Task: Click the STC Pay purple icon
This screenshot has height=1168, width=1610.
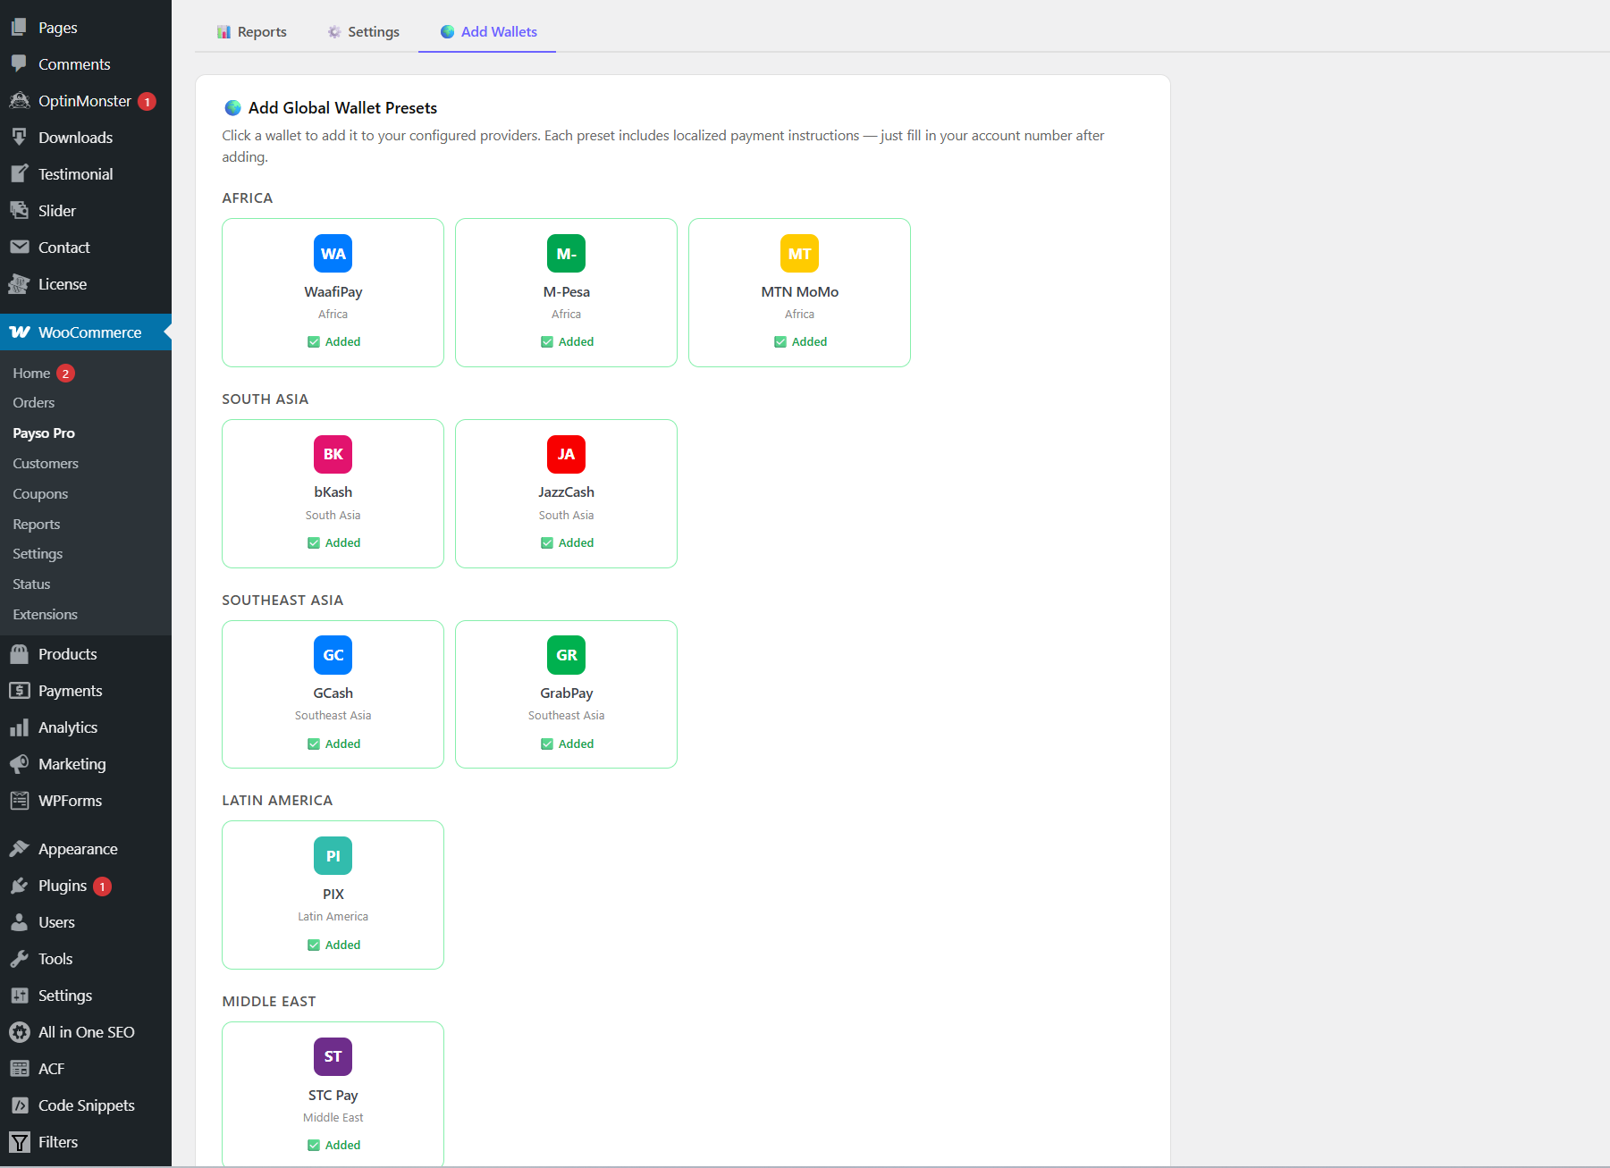Action: (333, 1055)
